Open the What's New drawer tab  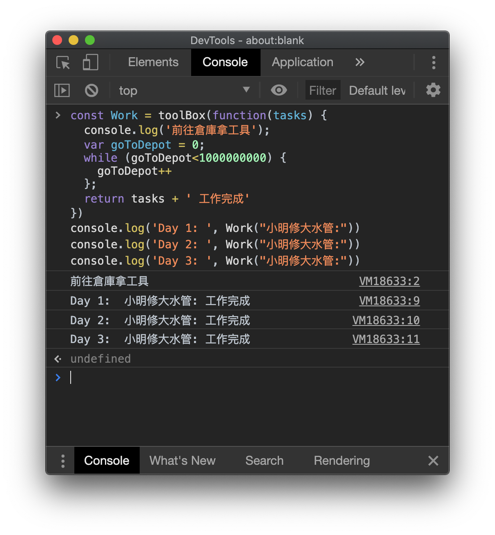tap(182, 461)
